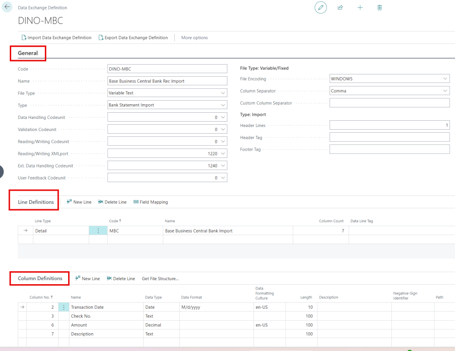Click the edit (pencil) icon at top
This screenshot has height=351, width=455.
320,8
